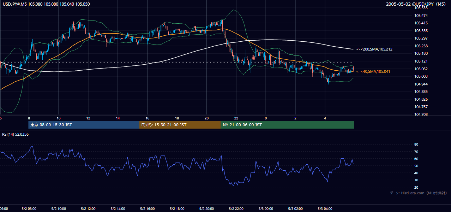Click the 5/2 14:00 bottom time label
This screenshot has width=451, height=212.
[x=118, y=209]
